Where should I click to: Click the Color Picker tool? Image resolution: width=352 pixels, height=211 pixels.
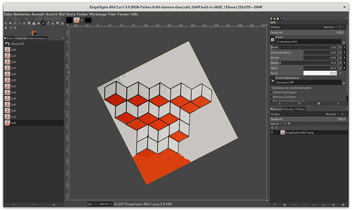coord(10,28)
